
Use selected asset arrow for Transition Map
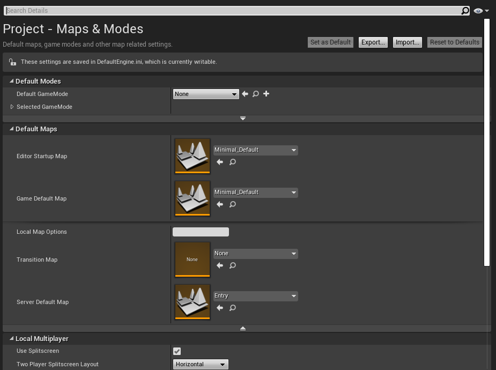[220, 265]
